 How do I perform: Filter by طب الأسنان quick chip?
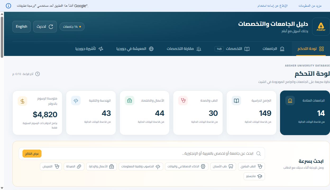(223, 167)
